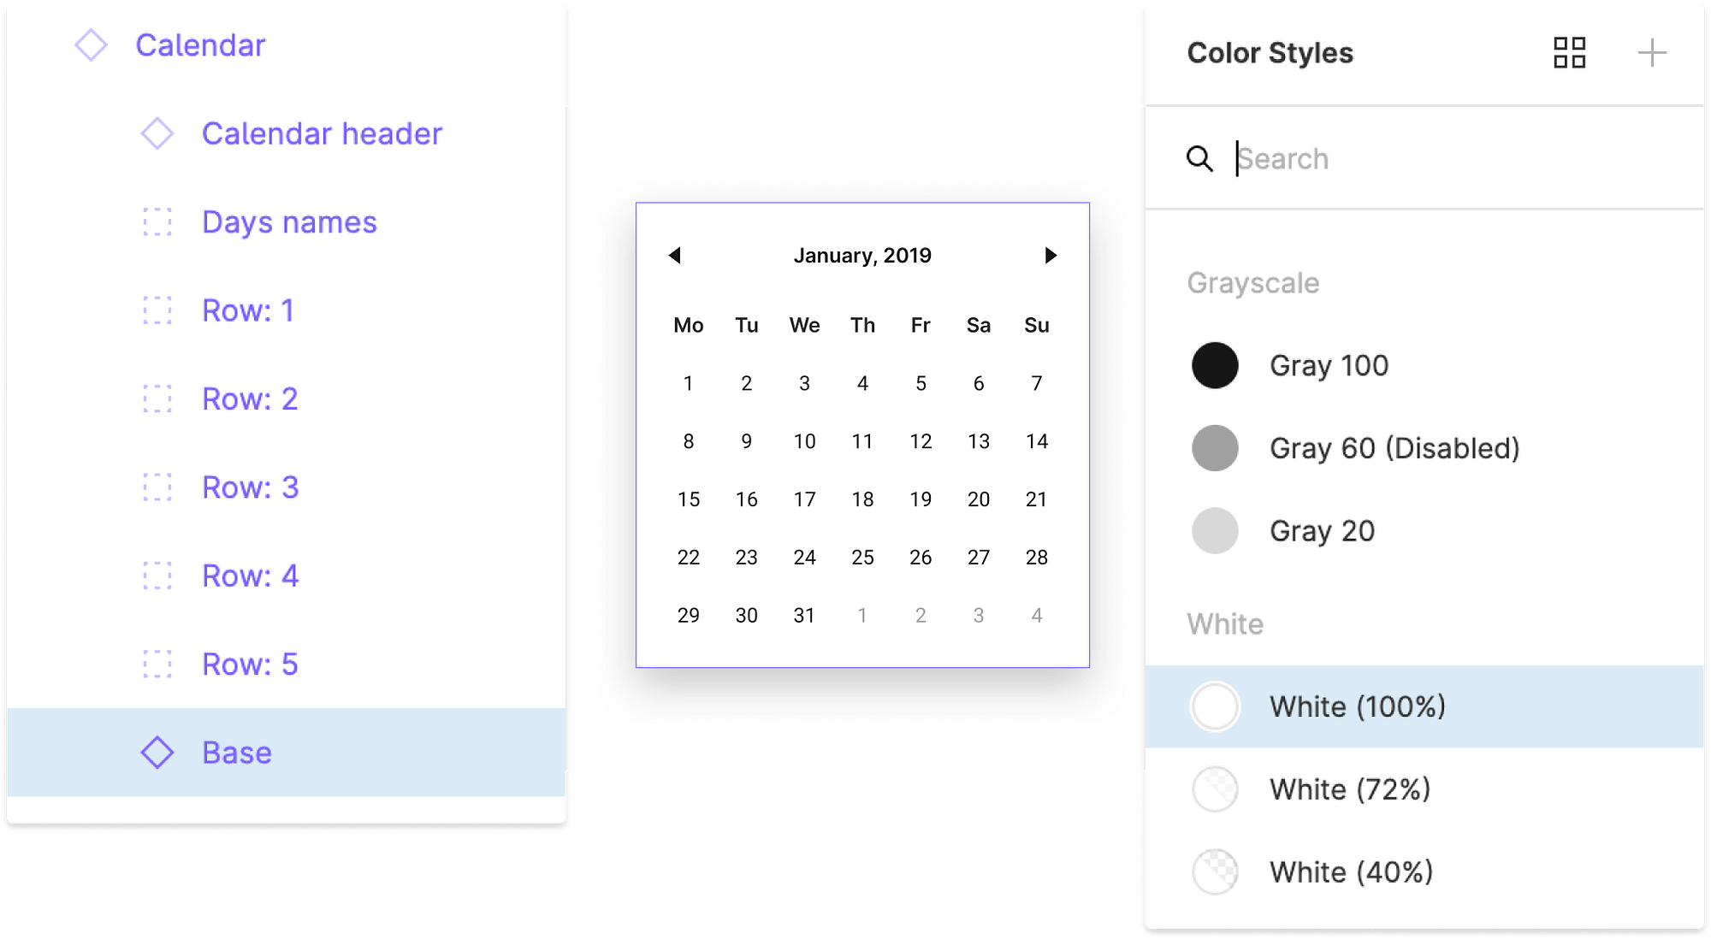This screenshot has width=1711, height=939.
Task: Go to previous month in calendar
Action: 674,255
